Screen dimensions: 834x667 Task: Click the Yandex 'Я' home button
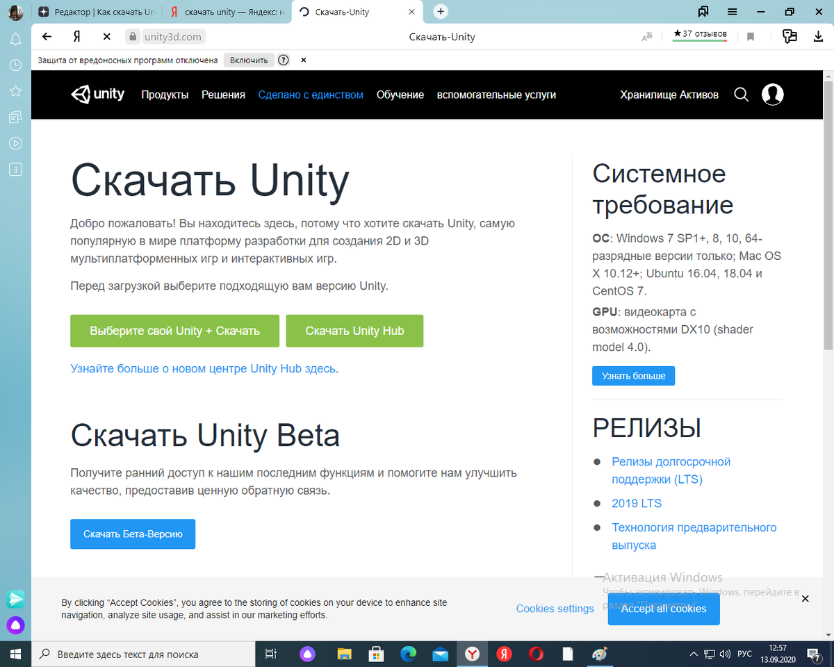tap(78, 37)
